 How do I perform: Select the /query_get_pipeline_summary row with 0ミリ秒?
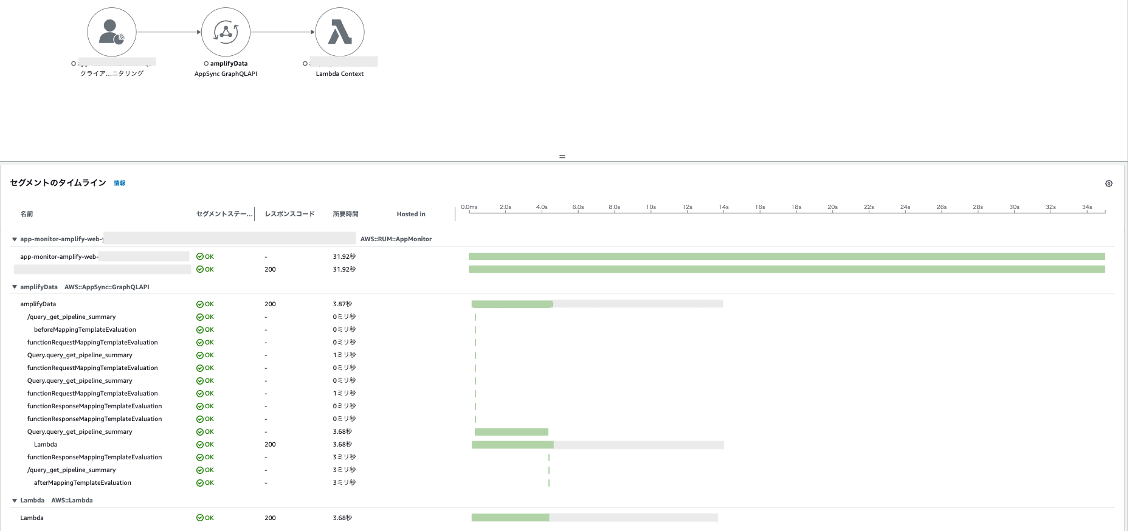[71, 317]
